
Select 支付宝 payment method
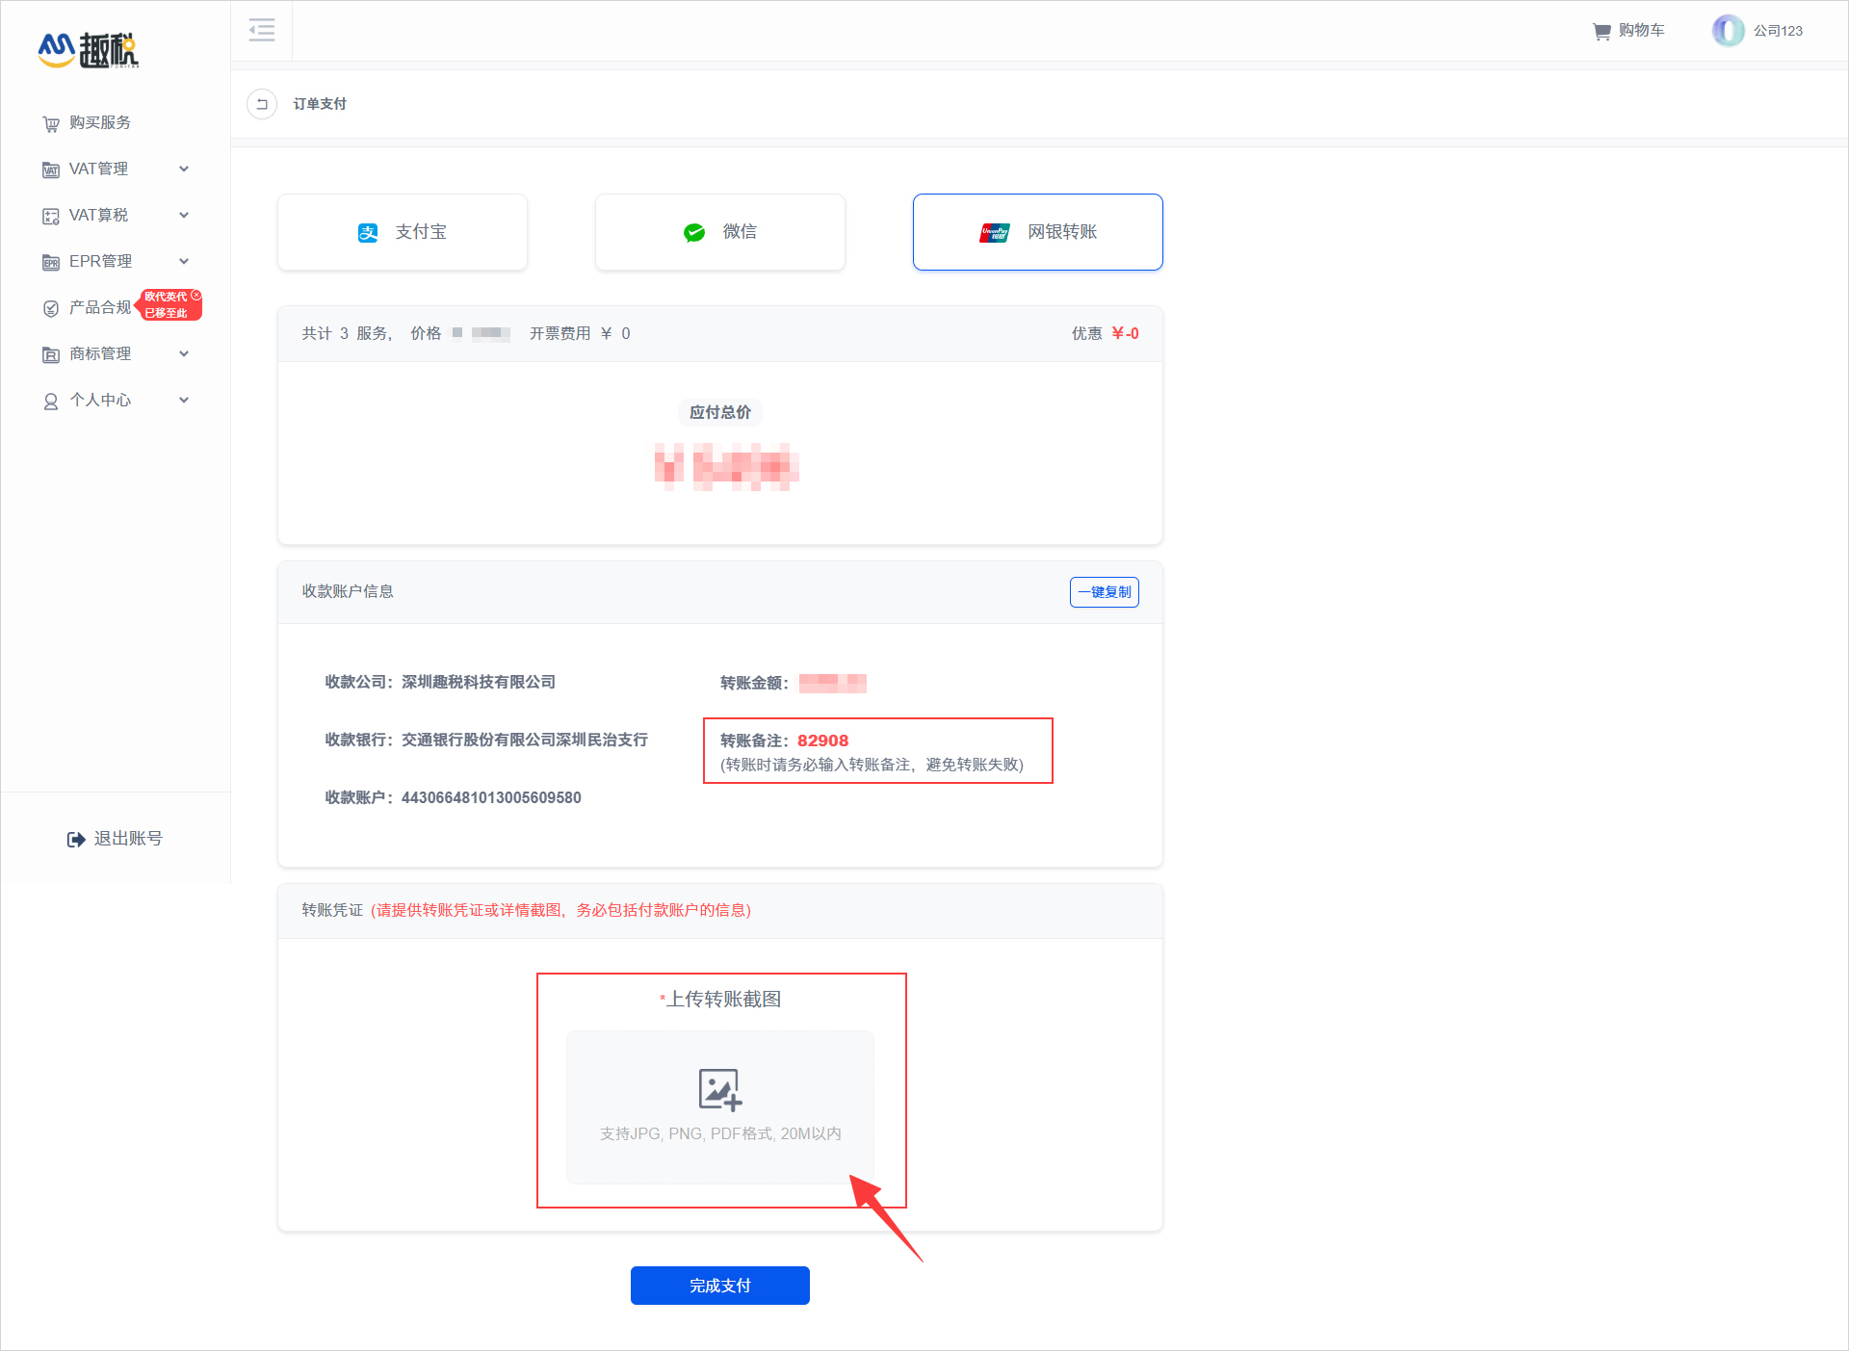pos(403,232)
